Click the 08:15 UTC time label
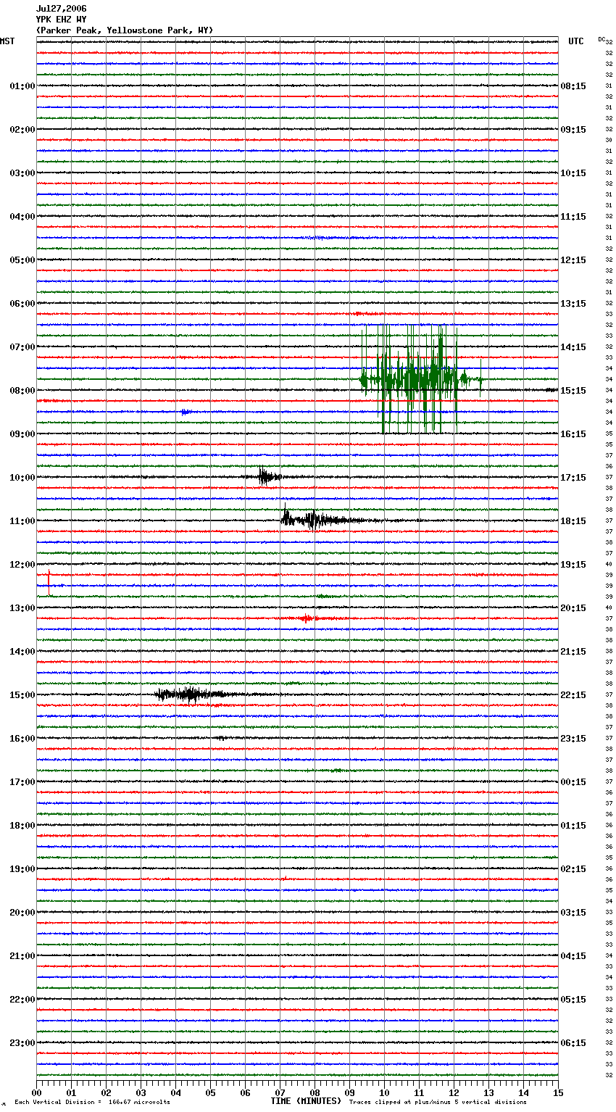Viewport: 616px width, 1112px height. [x=573, y=86]
